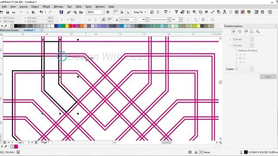
Task: Switch to the Untitled-1 document tab
Action: click(x=30, y=30)
